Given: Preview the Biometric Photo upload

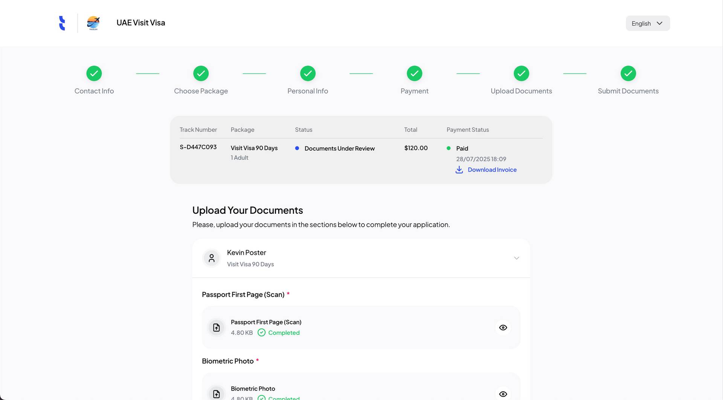Looking at the screenshot, I should click(x=503, y=394).
